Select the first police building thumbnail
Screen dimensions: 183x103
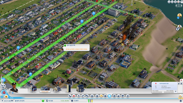click(33, 89)
